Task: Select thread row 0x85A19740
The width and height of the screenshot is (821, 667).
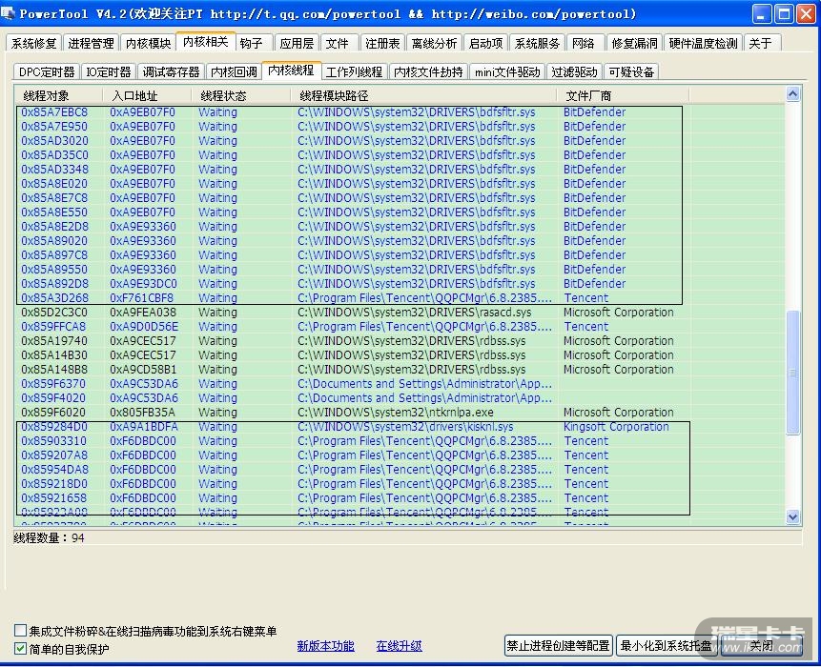Action: pos(399,340)
